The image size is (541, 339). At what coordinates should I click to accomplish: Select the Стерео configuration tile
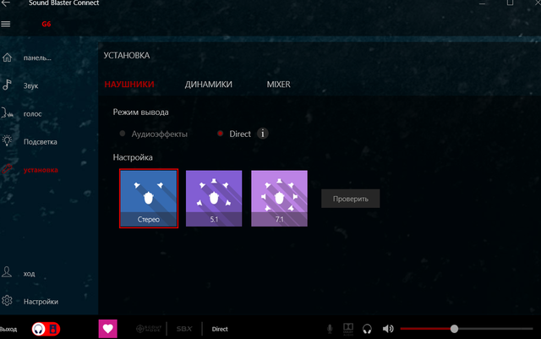pyautogui.click(x=149, y=199)
